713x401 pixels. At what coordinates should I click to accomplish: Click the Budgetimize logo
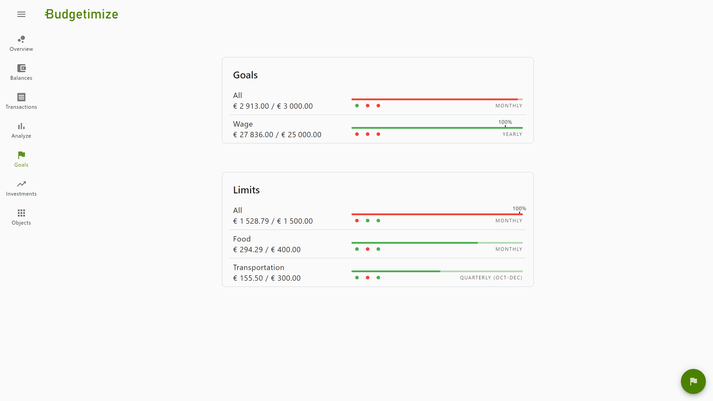[82, 14]
